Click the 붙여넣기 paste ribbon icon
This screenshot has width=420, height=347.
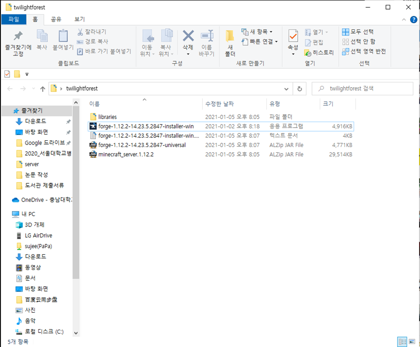click(x=63, y=40)
